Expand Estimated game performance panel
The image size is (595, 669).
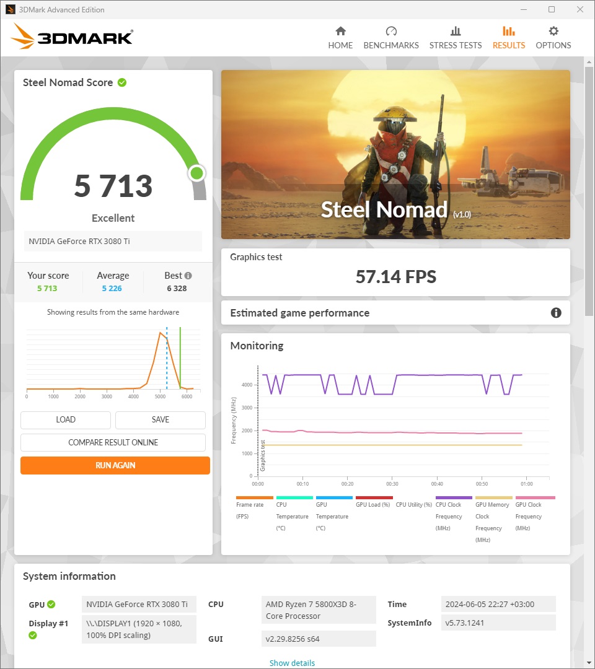[x=395, y=313]
